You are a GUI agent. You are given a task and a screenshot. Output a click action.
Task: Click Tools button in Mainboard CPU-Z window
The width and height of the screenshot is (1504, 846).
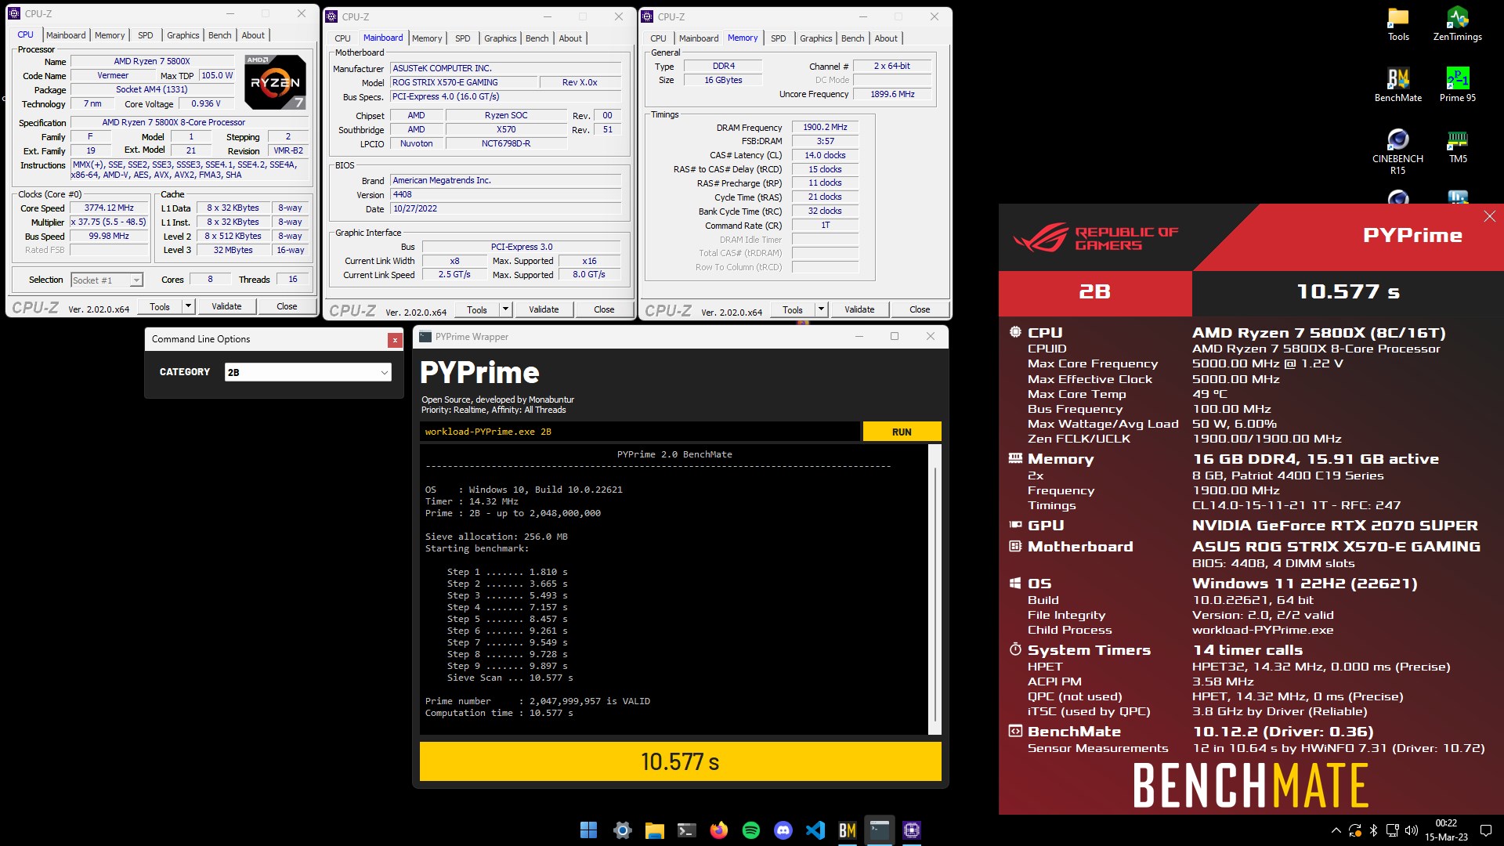point(477,309)
